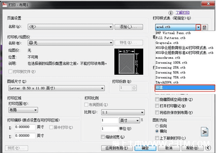This screenshot has height=153, width=216.
Task: Toggle the 缩放线宽 checkbox
Action: (103, 137)
